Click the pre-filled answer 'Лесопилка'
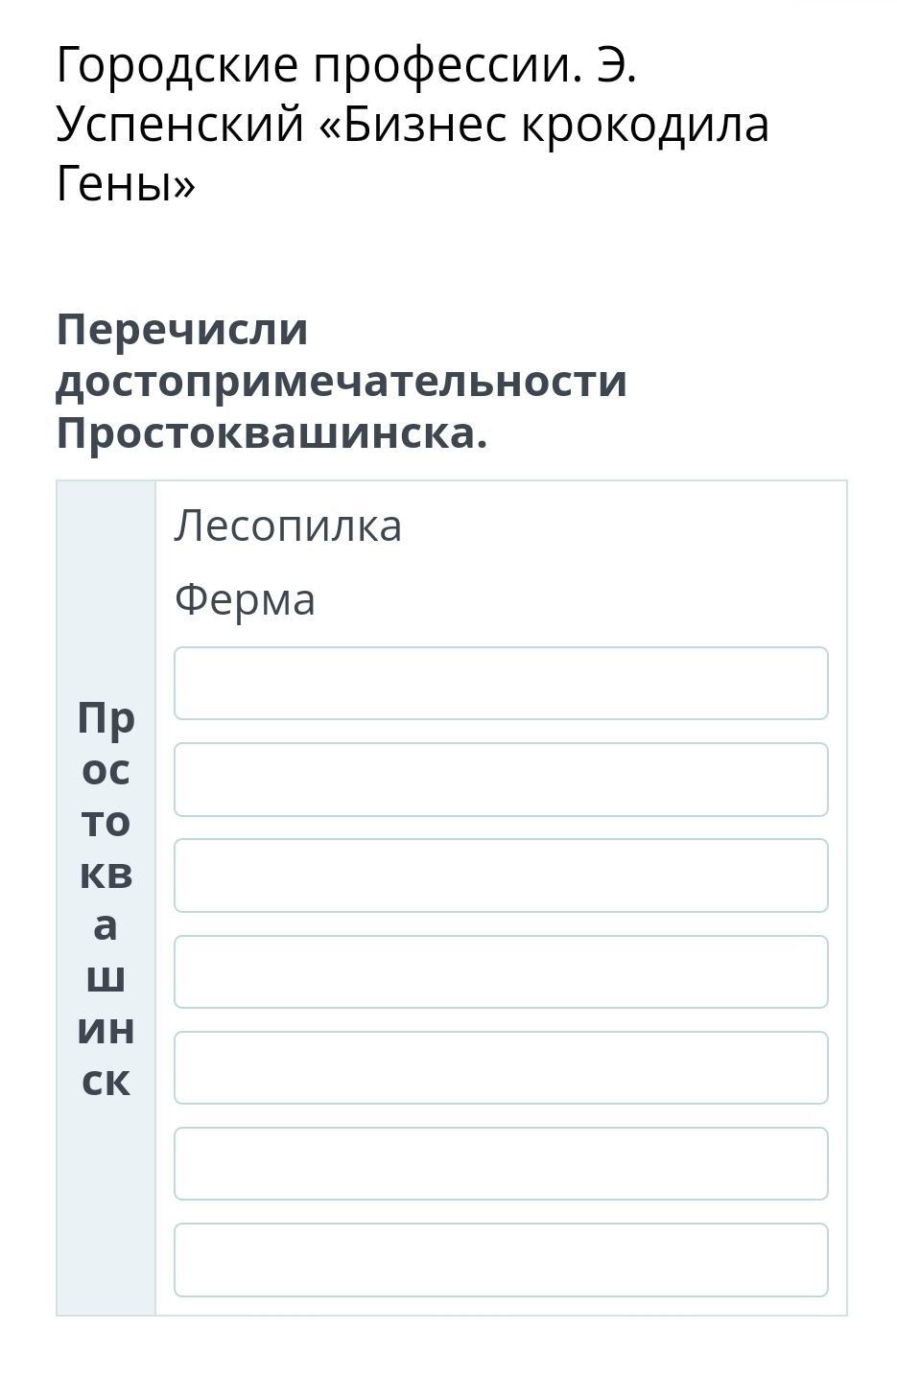The image size is (897, 1377). 288,525
